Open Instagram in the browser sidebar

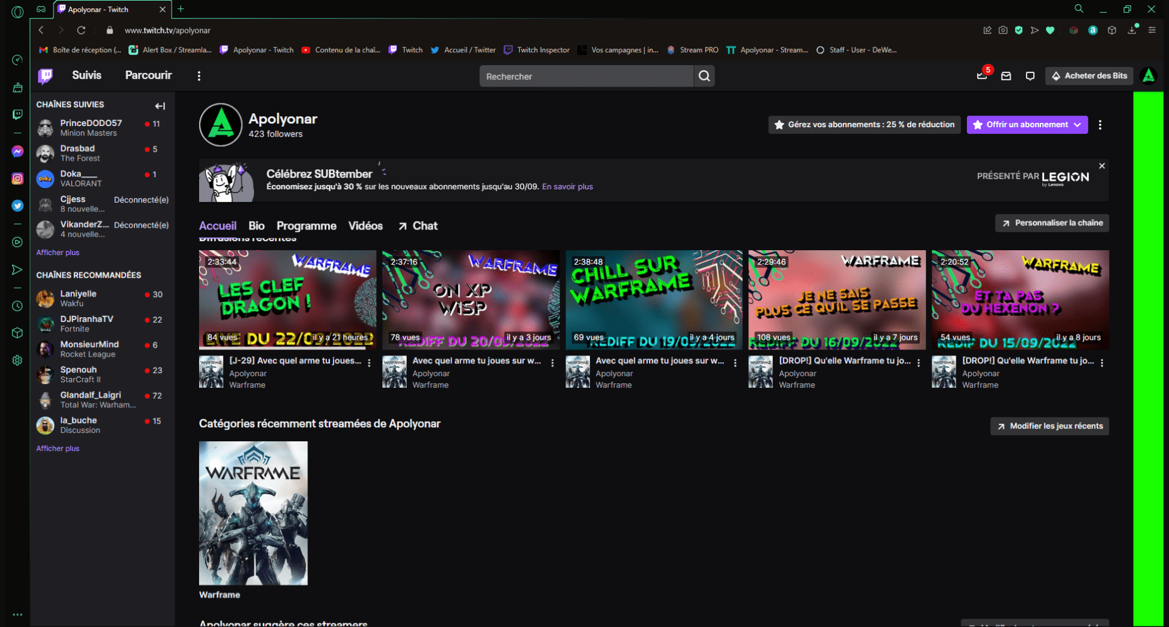point(18,178)
